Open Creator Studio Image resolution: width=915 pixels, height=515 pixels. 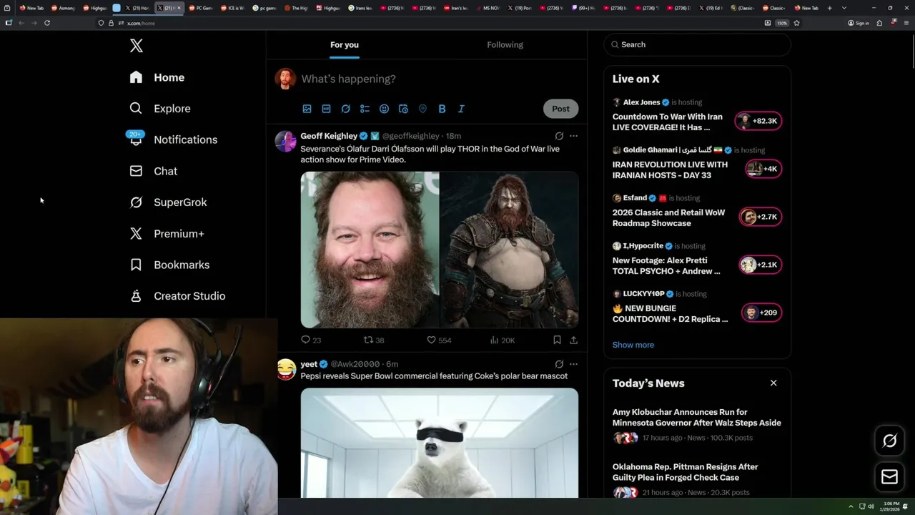[177, 296]
